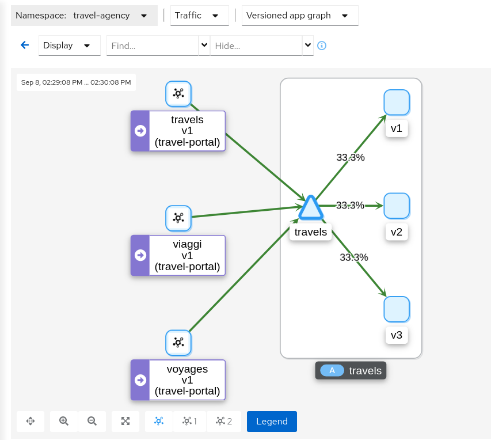The width and height of the screenshot is (491, 440).
Task: Select the default graph layout icon
Action: pyautogui.click(x=158, y=421)
